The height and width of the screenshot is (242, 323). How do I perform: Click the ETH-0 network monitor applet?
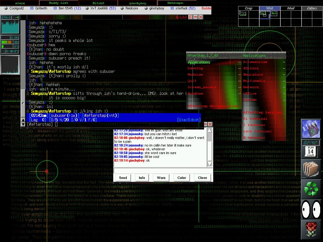[10, 25]
